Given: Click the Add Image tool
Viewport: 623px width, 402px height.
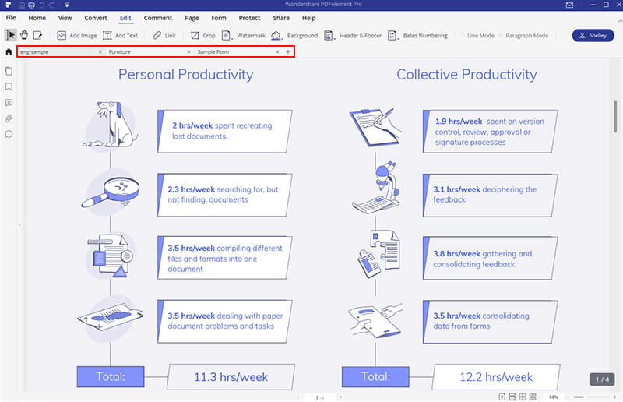Looking at the screenshot, I should pyautogui.click(x=77, y=35).
